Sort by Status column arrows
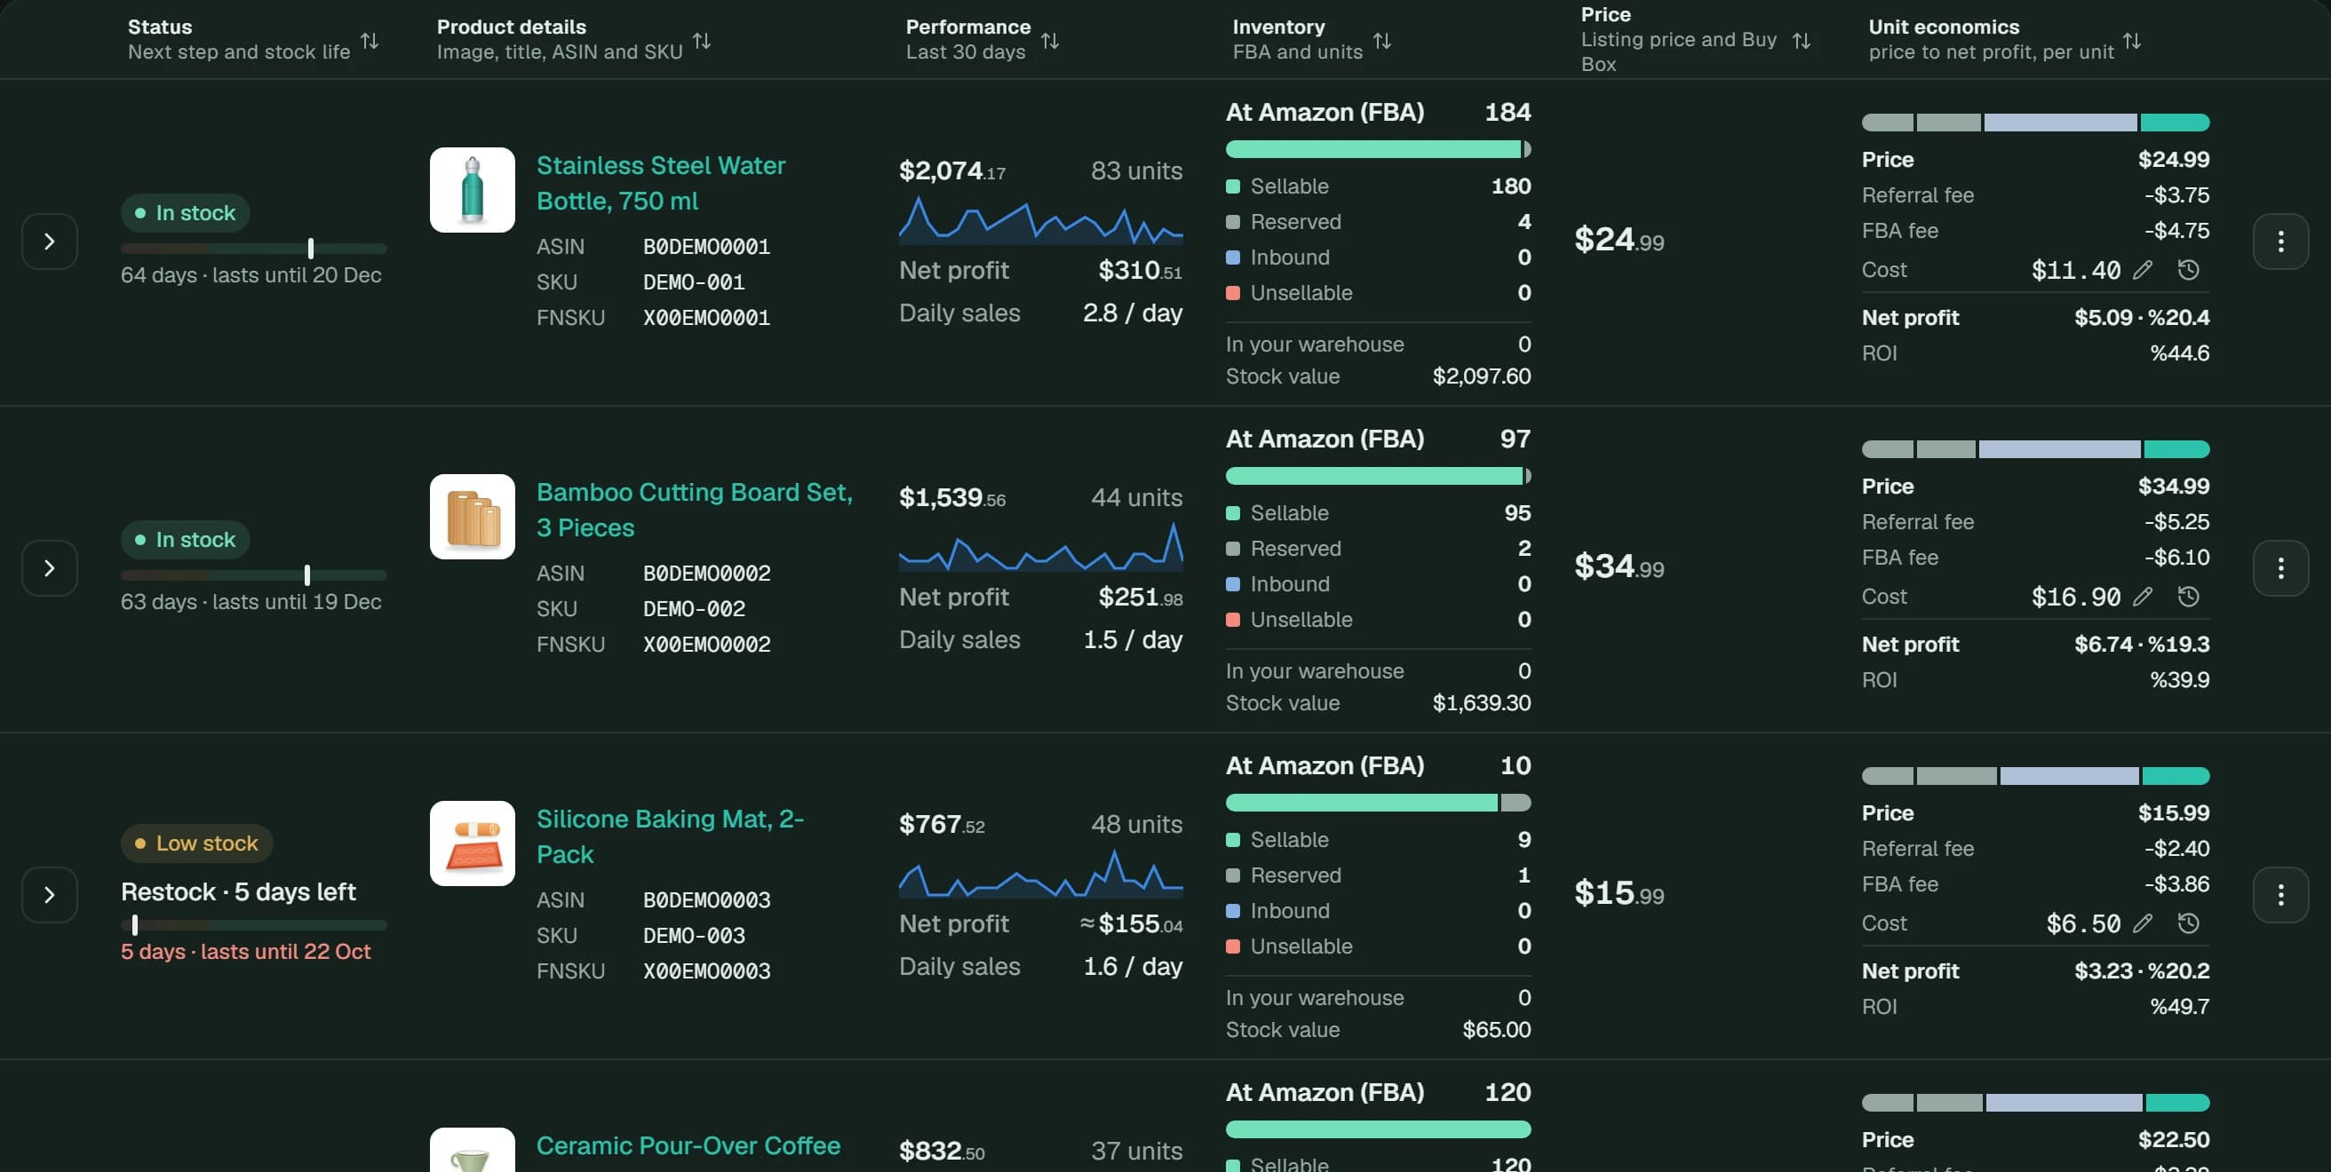The height and width of the screenshot is (1172, 2331). (x=370, y=41)
